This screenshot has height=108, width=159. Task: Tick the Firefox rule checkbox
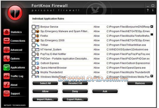click(x=34, y=36)
